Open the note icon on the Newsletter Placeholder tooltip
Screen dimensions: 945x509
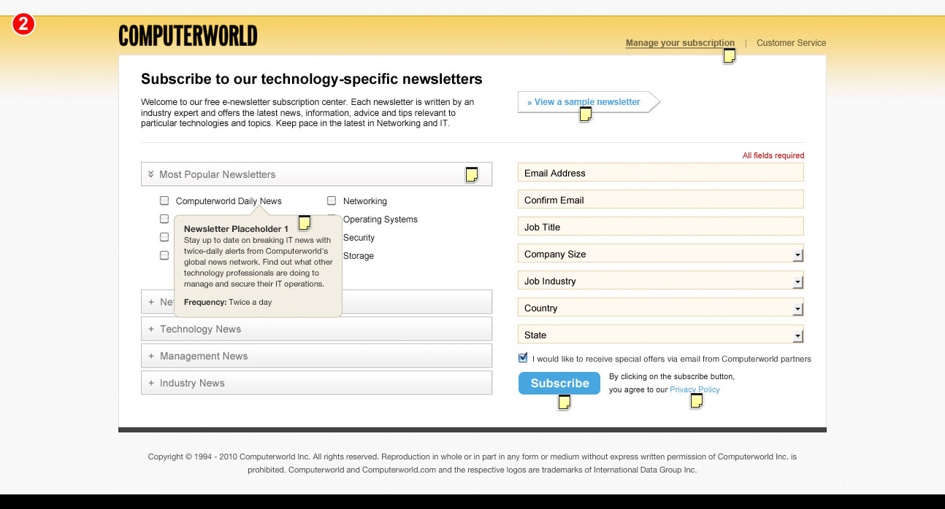pos(305,222)
